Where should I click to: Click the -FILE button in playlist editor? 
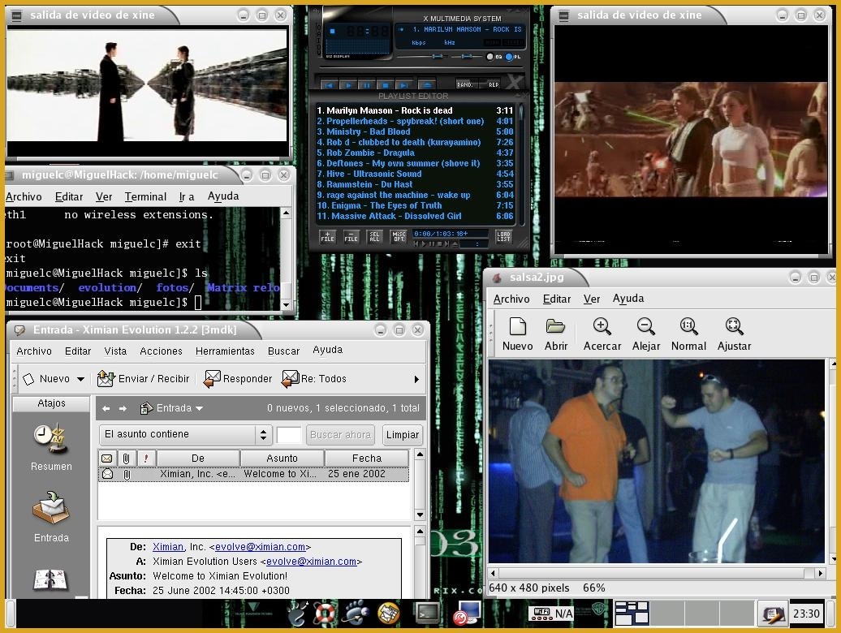click(351, 236)
